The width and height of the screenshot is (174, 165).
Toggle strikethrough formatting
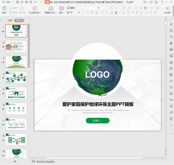click(x=92, y=13)
